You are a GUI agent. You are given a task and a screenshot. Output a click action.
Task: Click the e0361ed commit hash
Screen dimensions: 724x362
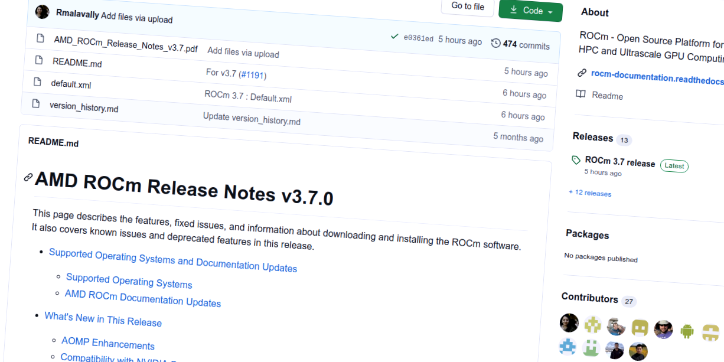[418, 39]
